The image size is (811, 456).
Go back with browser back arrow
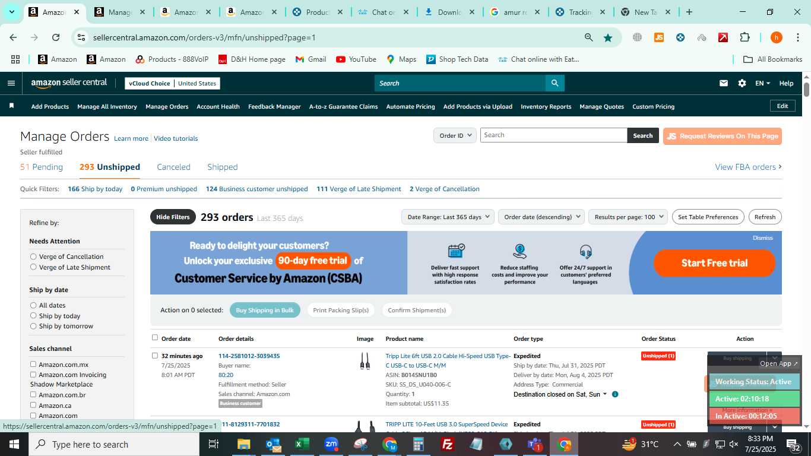pyautogui.click(x=13, y=37)
